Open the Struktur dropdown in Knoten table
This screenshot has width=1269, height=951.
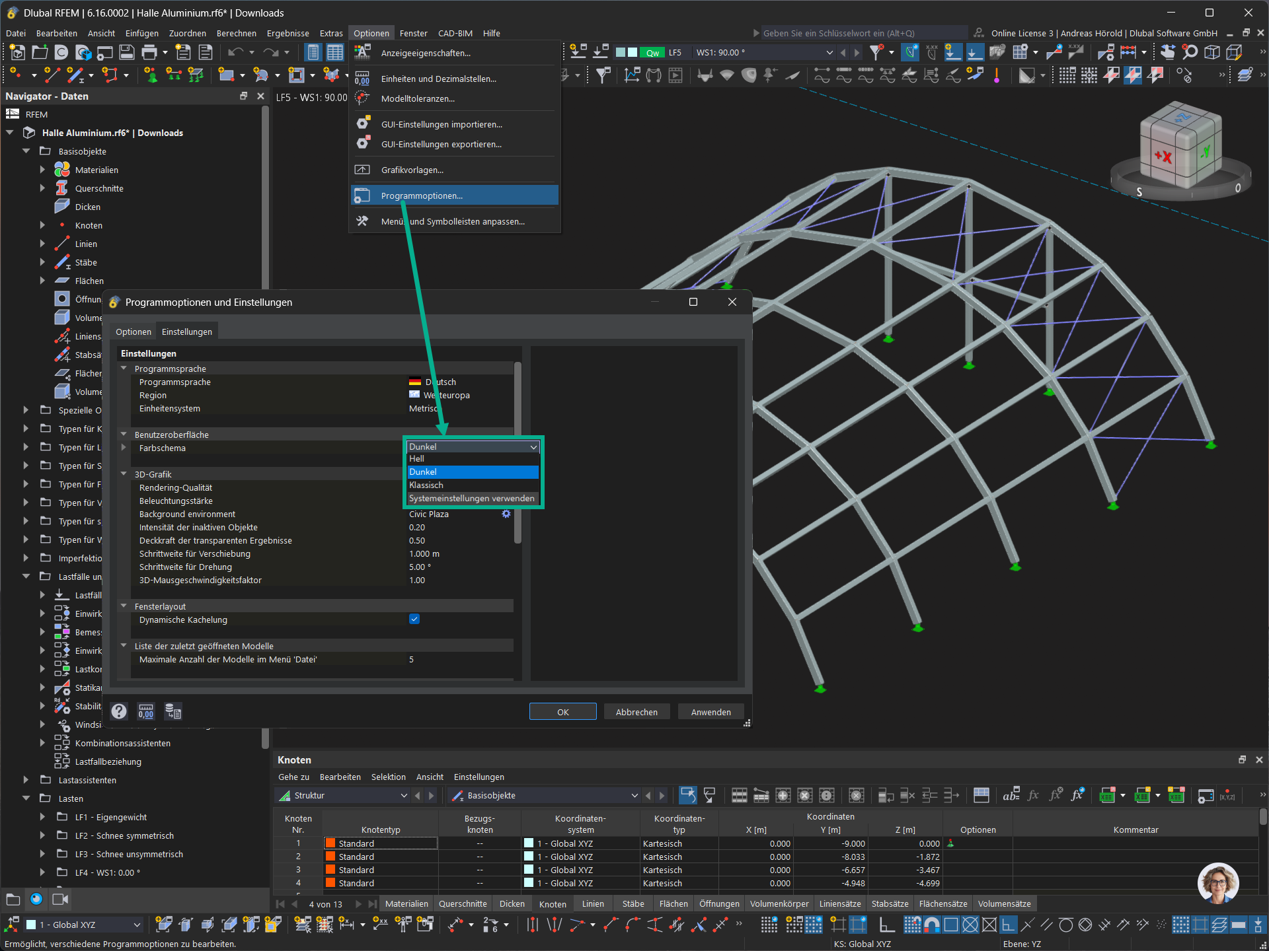click(404, 795)
